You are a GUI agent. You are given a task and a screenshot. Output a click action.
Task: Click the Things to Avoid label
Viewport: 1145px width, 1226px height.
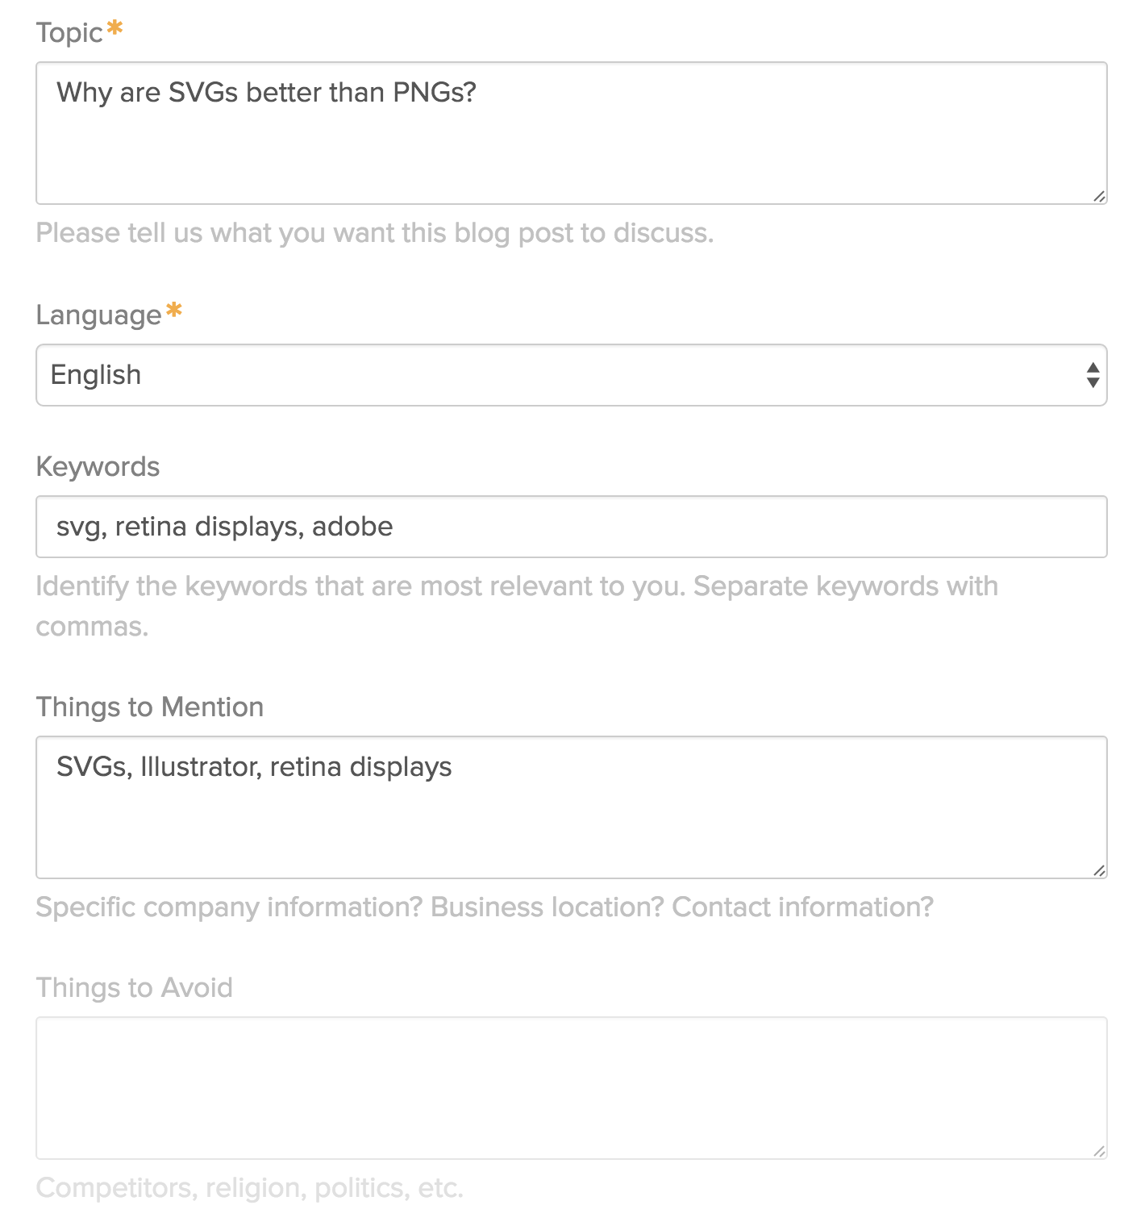coord(135,987)
